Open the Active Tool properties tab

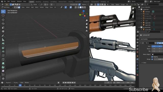(138, 36)
